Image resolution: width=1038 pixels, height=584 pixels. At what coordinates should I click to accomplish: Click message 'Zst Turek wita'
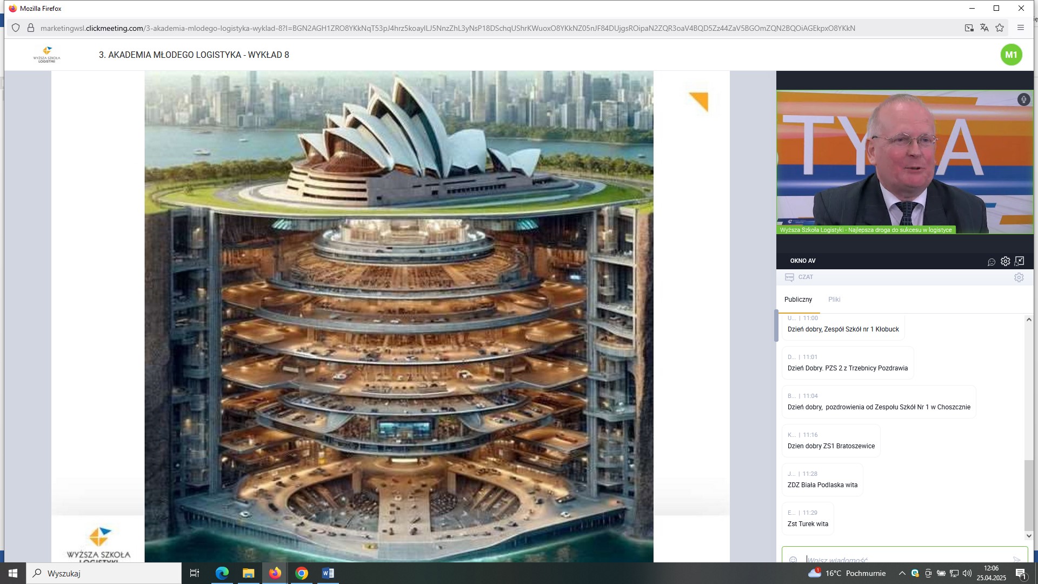coord(808,524)
